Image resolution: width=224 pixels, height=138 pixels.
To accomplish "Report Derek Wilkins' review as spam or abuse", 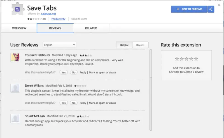I will click(102, 103).
